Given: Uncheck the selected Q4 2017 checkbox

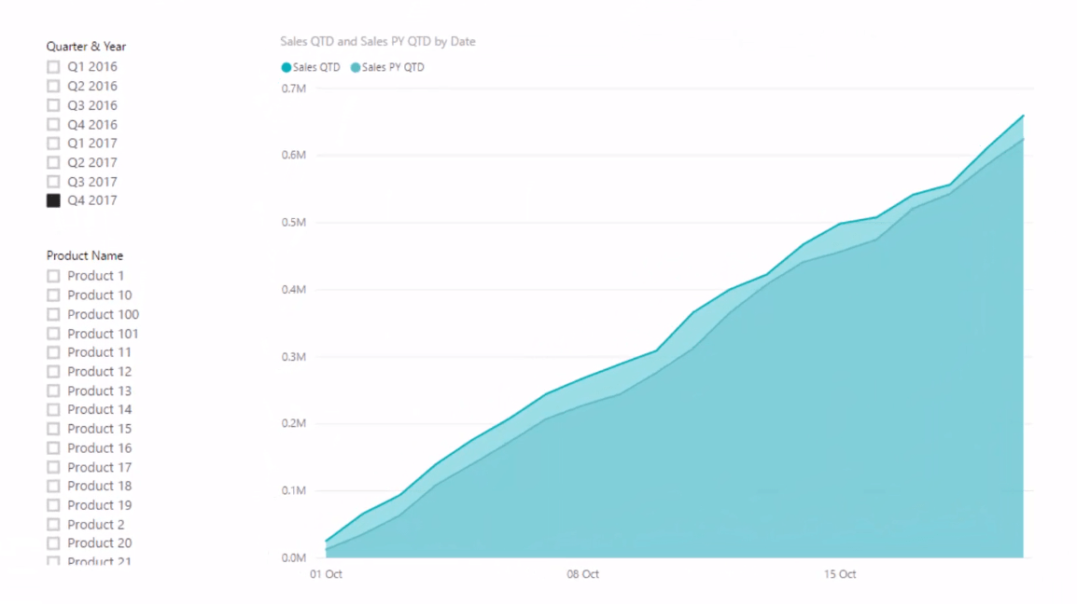Looking at the screenshot, I should [x=53, y=200].
